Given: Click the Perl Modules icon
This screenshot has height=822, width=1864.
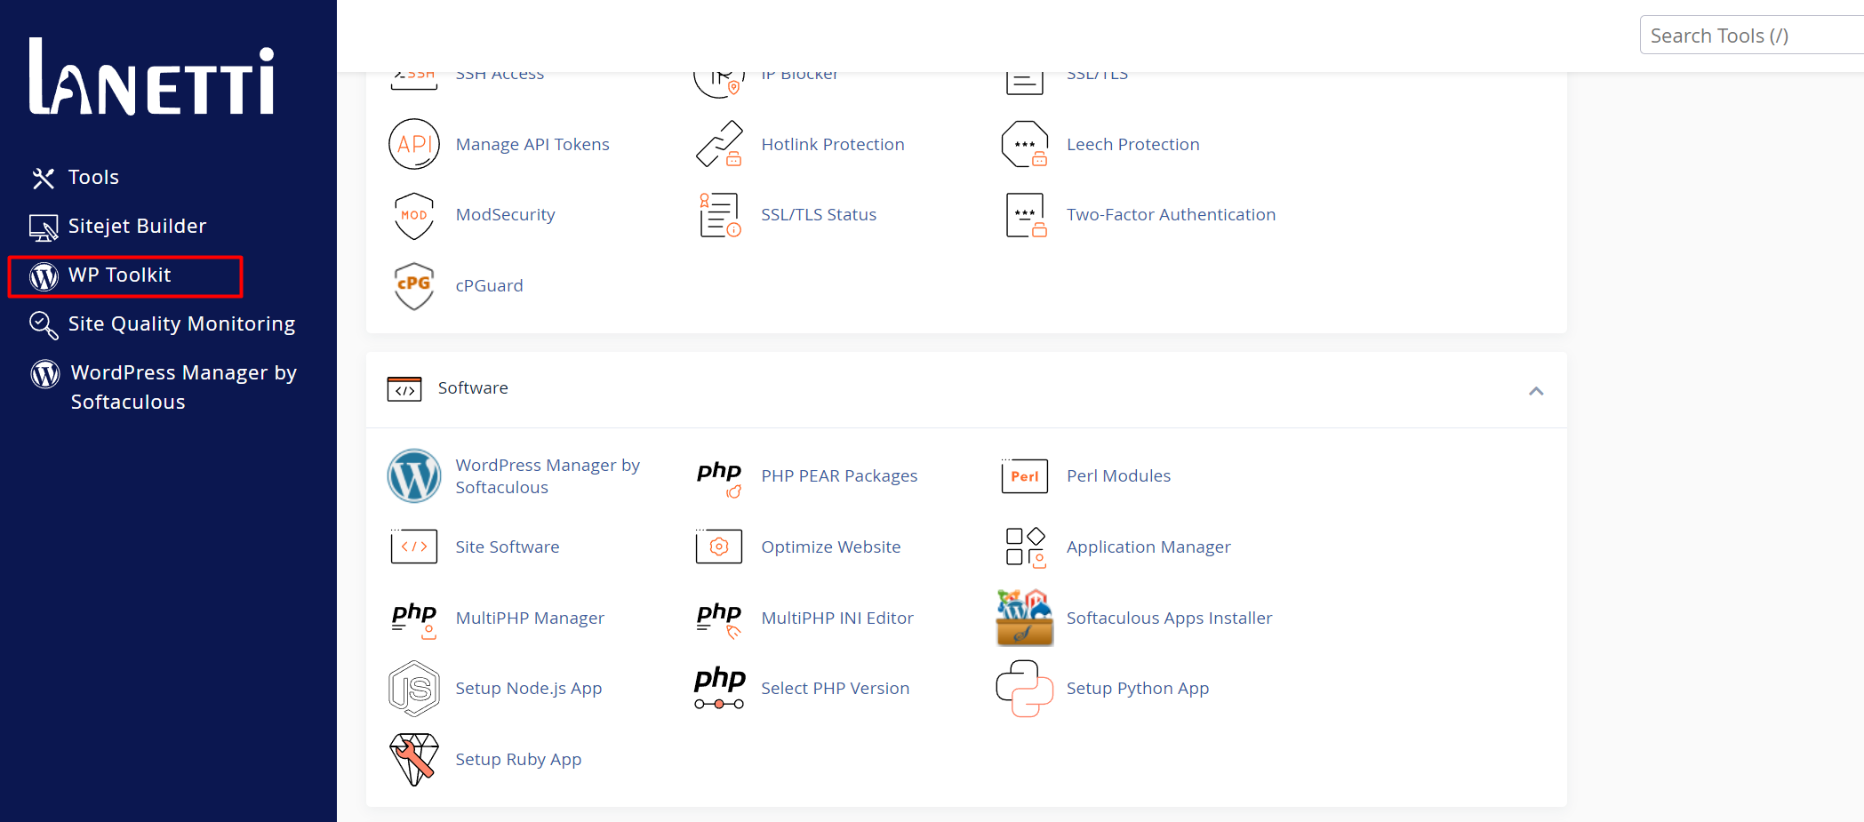Looking at the screenshot, I should tap(1025, 476).
